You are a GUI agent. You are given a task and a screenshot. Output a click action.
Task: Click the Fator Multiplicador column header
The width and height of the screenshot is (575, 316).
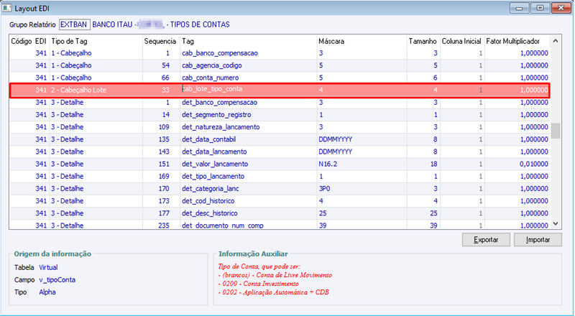(x=517, y=41)
